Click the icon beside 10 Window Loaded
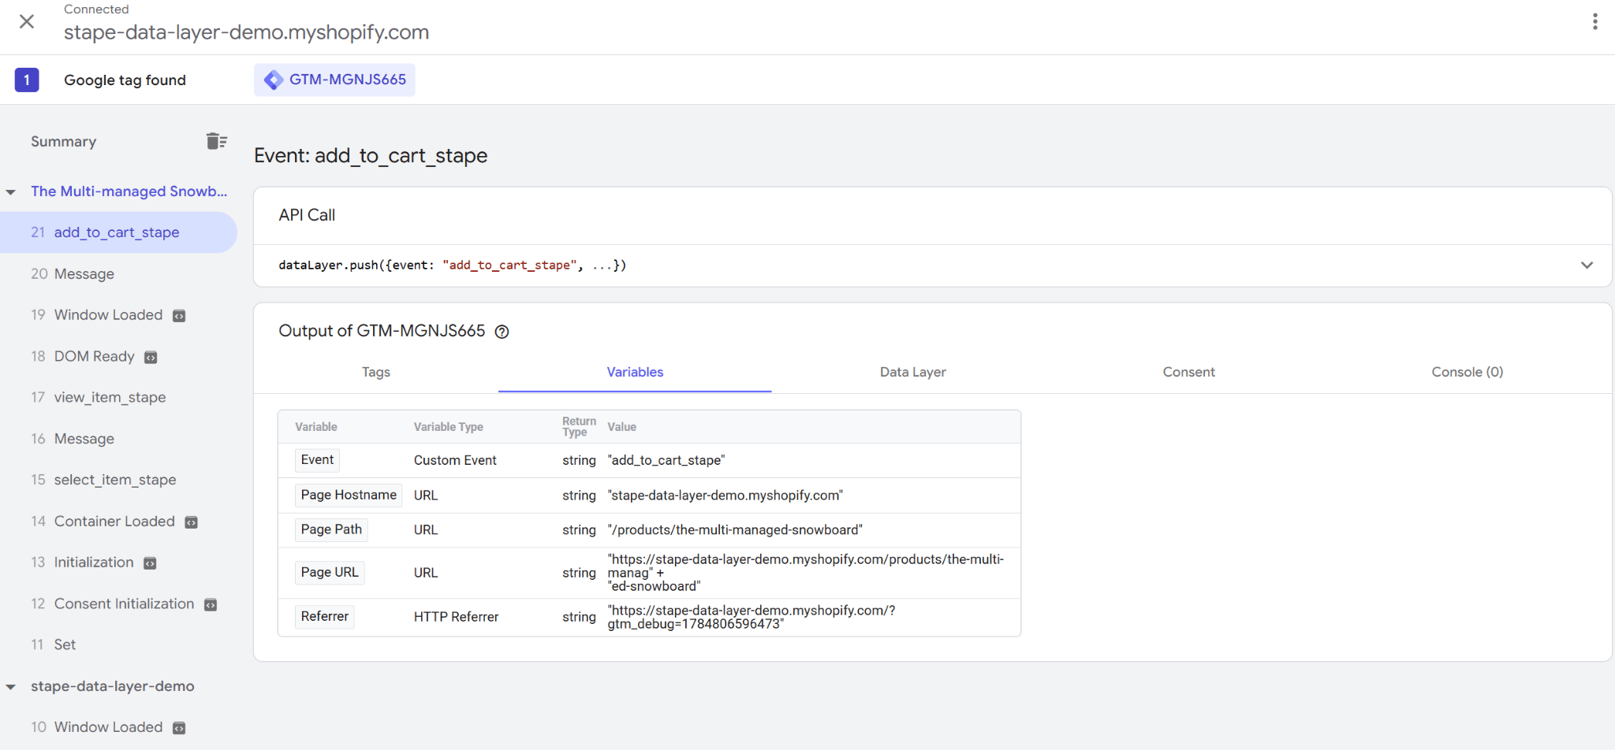 pyautogui.click(x=179, y=728)
